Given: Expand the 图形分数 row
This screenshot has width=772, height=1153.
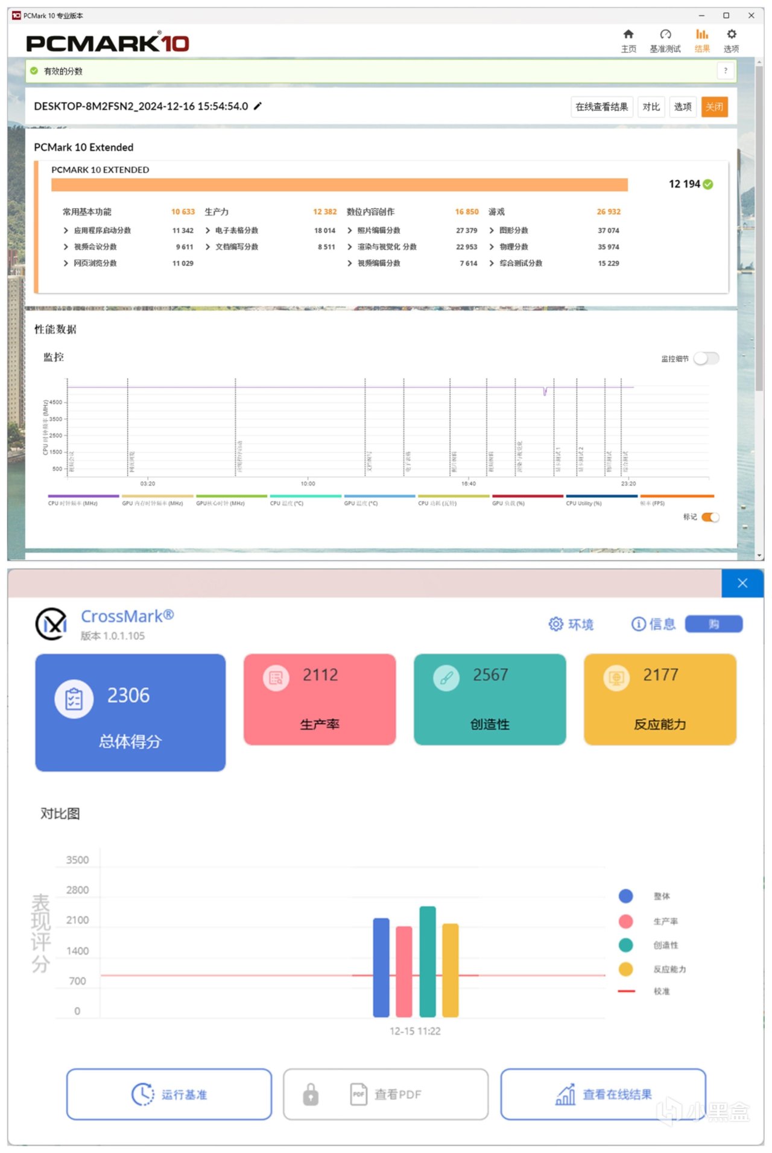Looking at the screenshot, I should coord(492,230).
